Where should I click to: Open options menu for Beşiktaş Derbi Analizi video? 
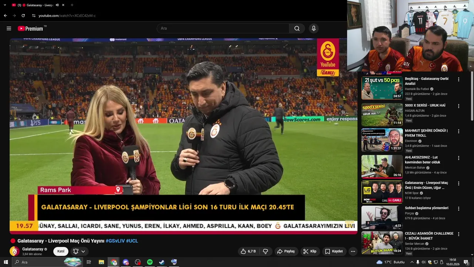pyautogui.click(x=458, y=79)
